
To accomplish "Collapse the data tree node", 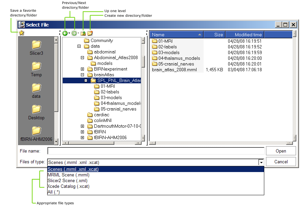I will (79, 46).
